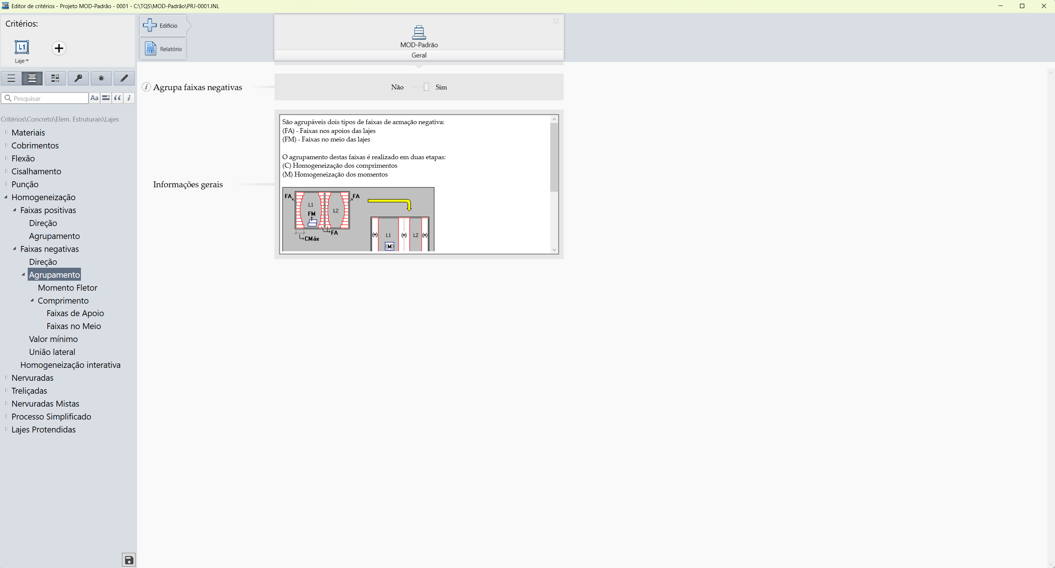This screenshot has width=1055, height=568.
Task: Toggle the quotation marks search option
Action: [x=117, y=98]
